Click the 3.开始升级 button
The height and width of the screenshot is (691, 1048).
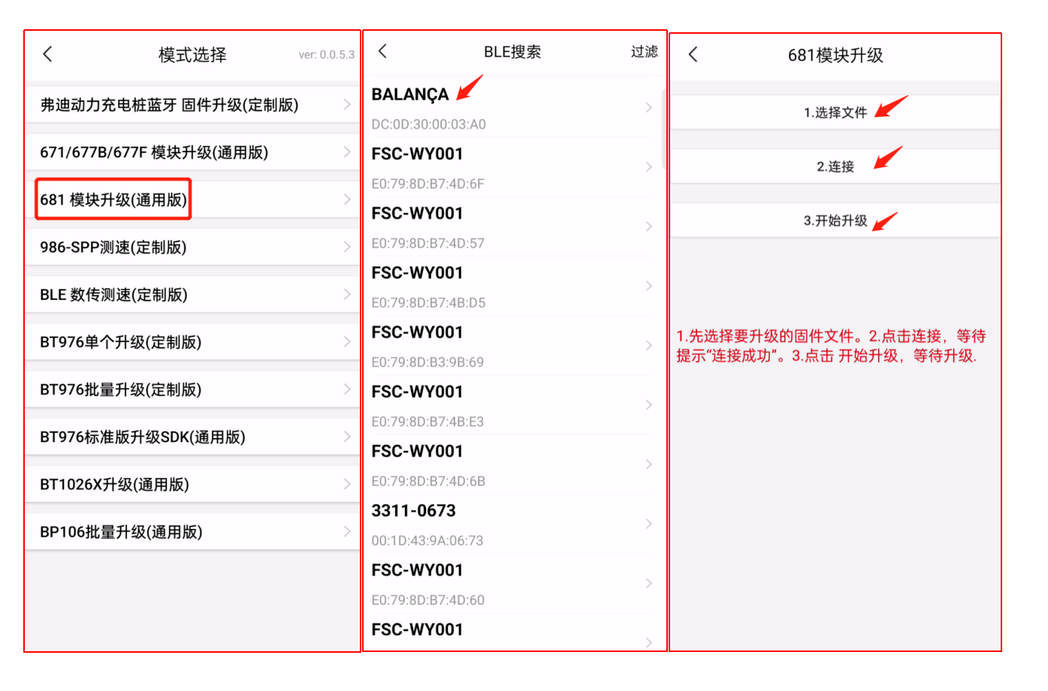tap(836, 221)
